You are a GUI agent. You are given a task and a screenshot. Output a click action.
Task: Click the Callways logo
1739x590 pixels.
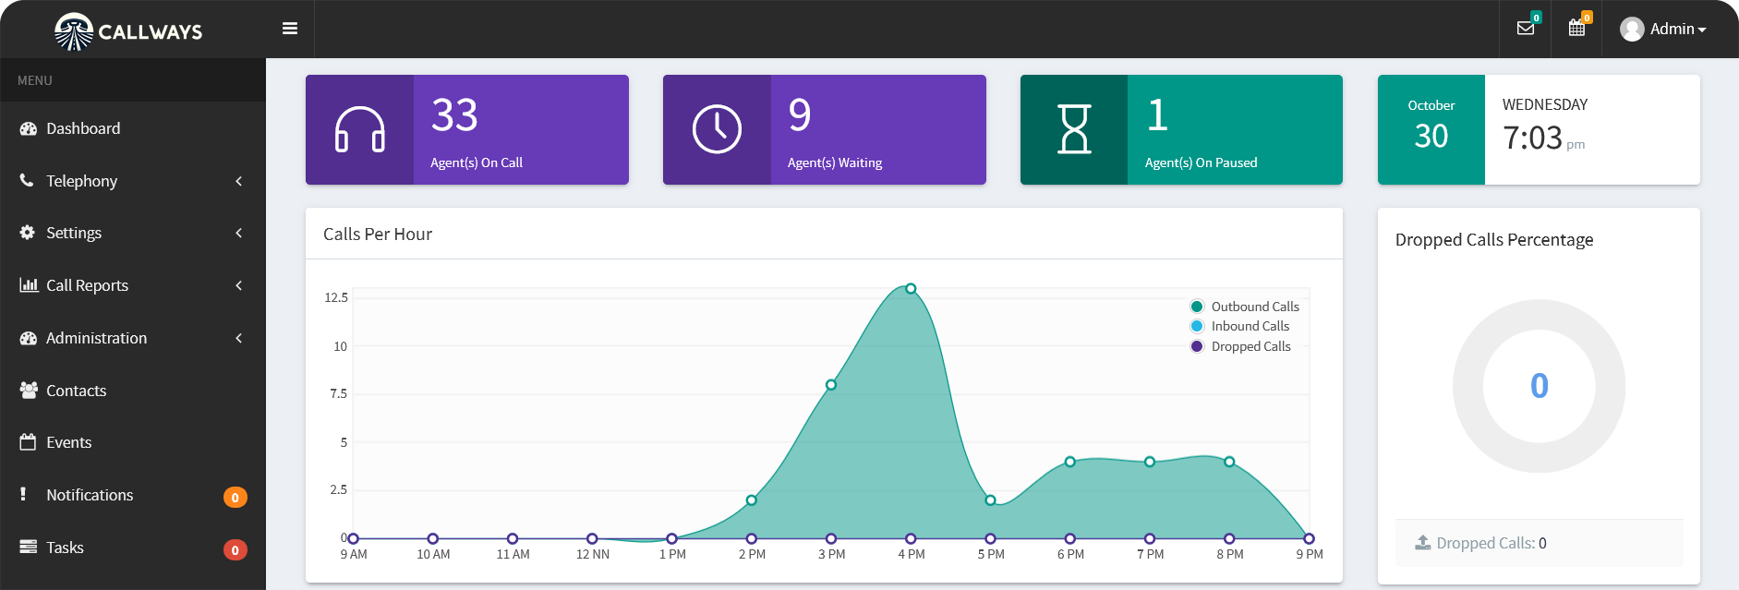pyautogui.click(x=128, y=30)
